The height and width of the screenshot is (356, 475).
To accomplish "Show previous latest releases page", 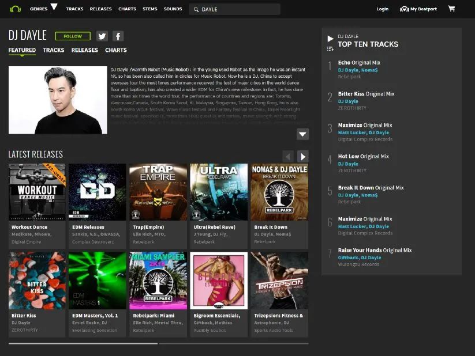I will coord(288,156).
